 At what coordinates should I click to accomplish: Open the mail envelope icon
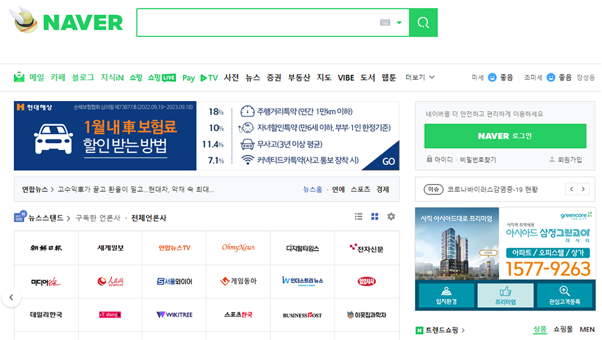pos(19,77)
